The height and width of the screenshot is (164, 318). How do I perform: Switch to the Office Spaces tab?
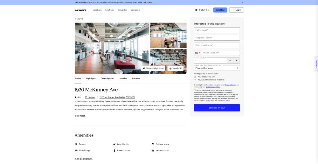(107, 79)
